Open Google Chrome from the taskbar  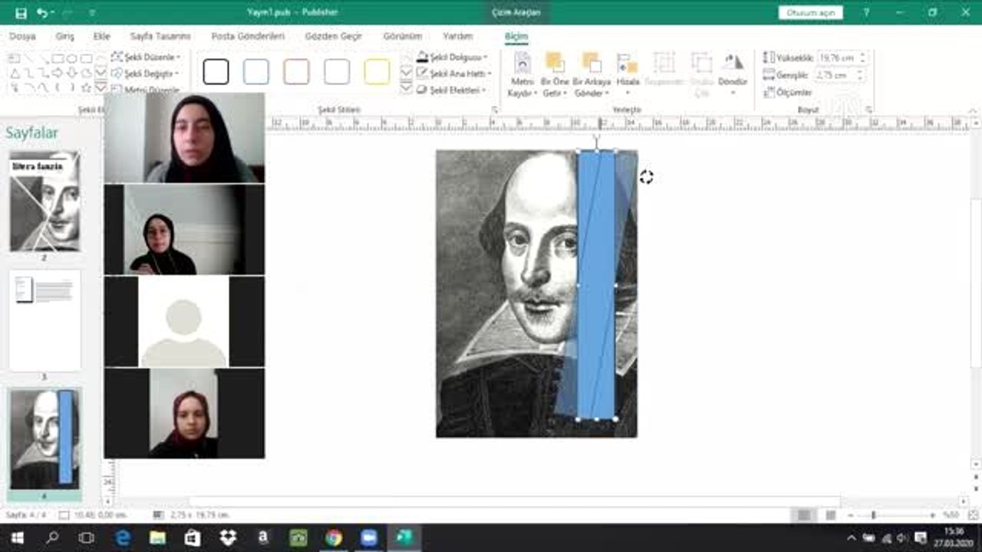pyautogui.click(x=334, y=537)
